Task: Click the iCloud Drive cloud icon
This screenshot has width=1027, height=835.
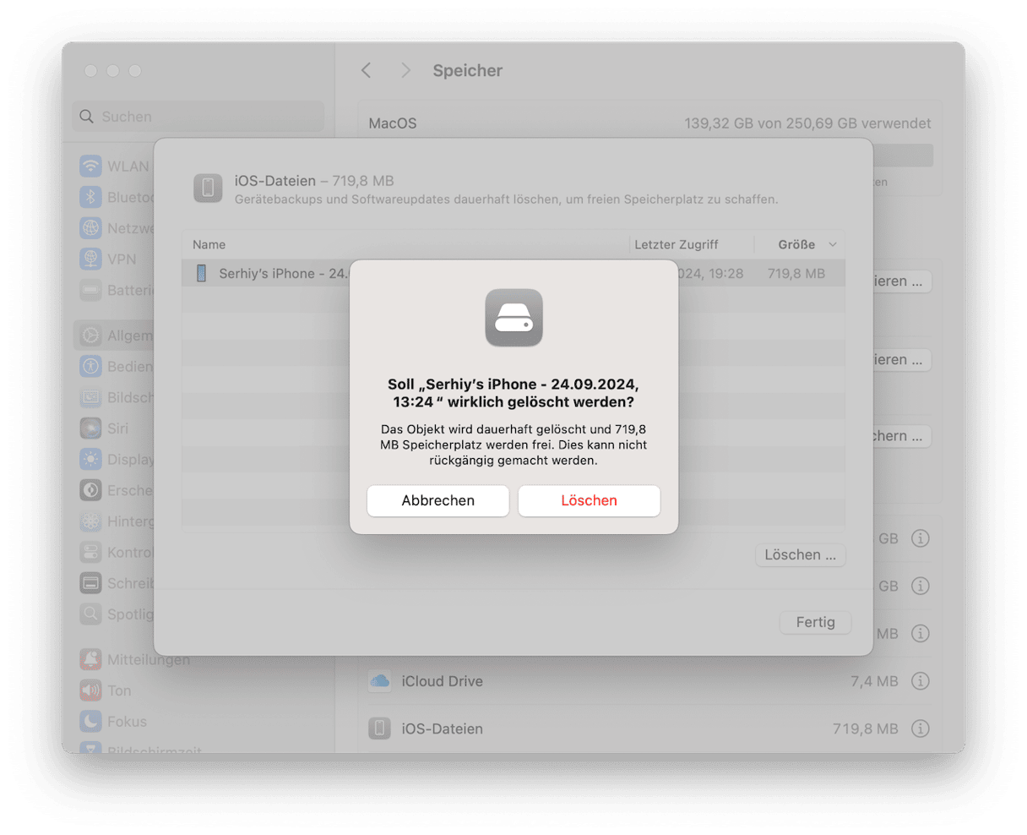Action: (x=380, y=681)
